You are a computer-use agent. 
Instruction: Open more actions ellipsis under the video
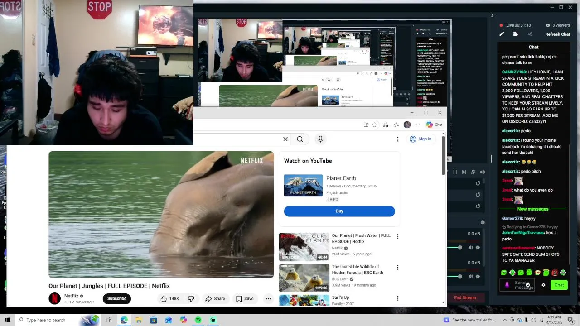coord(268,298)
